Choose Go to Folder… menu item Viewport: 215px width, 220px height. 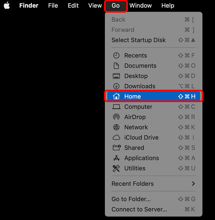pos(131,199)
